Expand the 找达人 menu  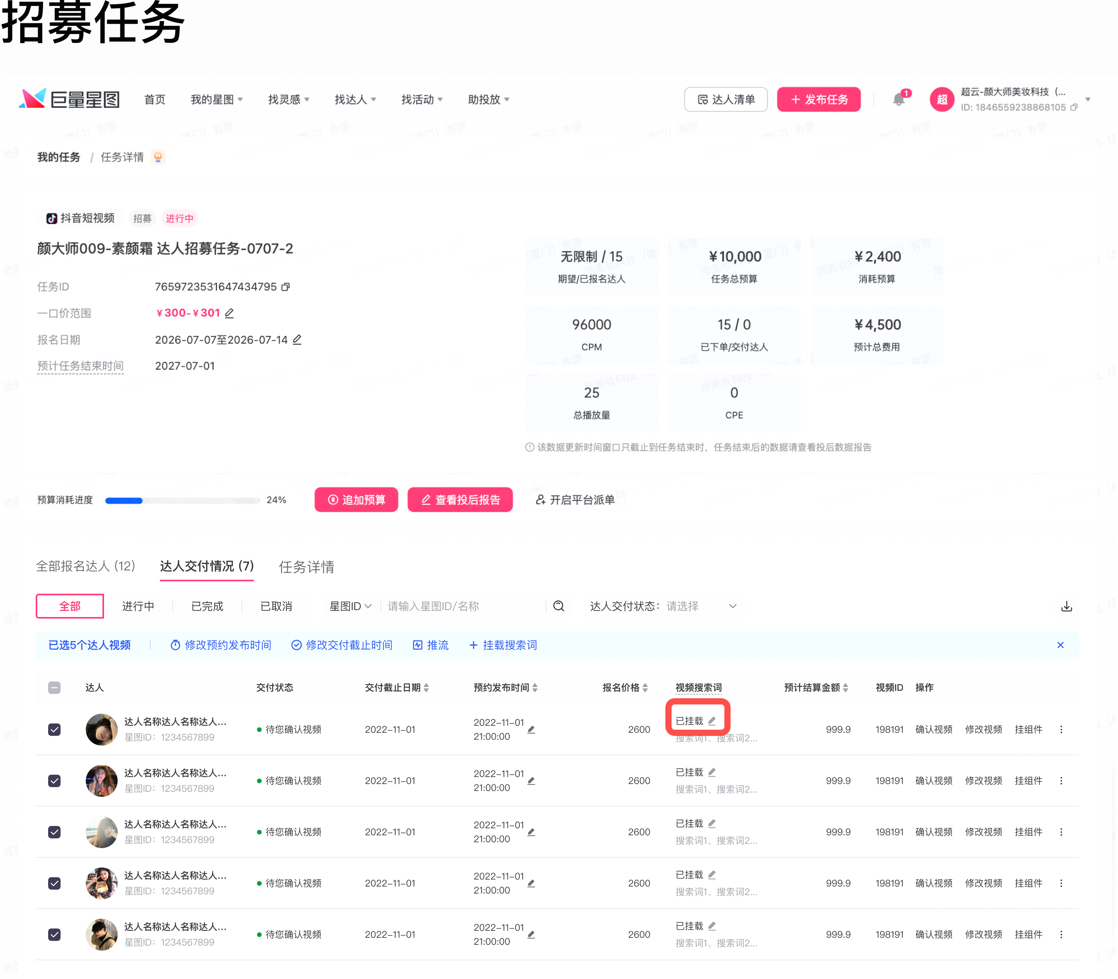click(x=355, y=99)
